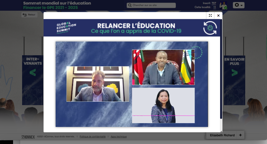The image size is (267, 144).
Task: Click the Retour back button
Action: pyautogui.click(x=29, y=15)
